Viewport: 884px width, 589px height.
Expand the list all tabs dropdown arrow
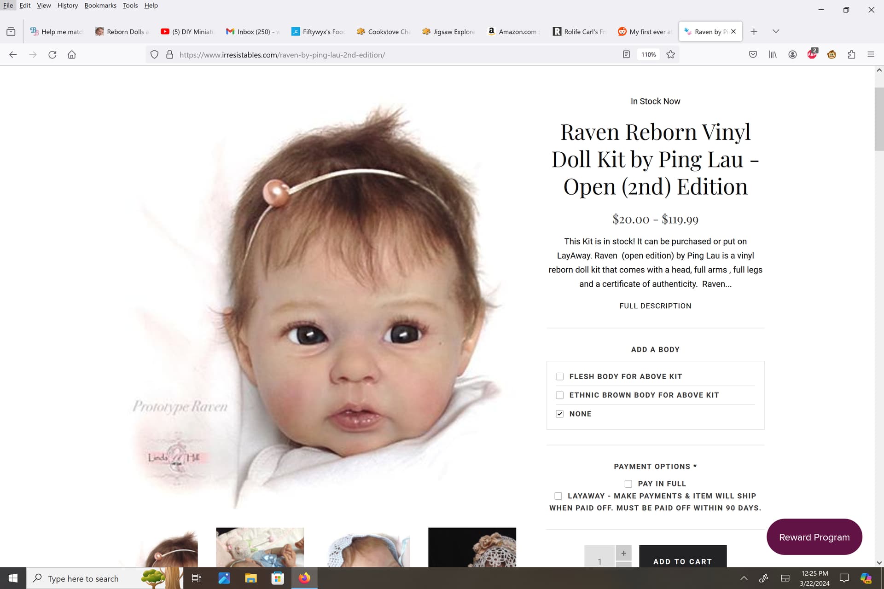[776, 31]
